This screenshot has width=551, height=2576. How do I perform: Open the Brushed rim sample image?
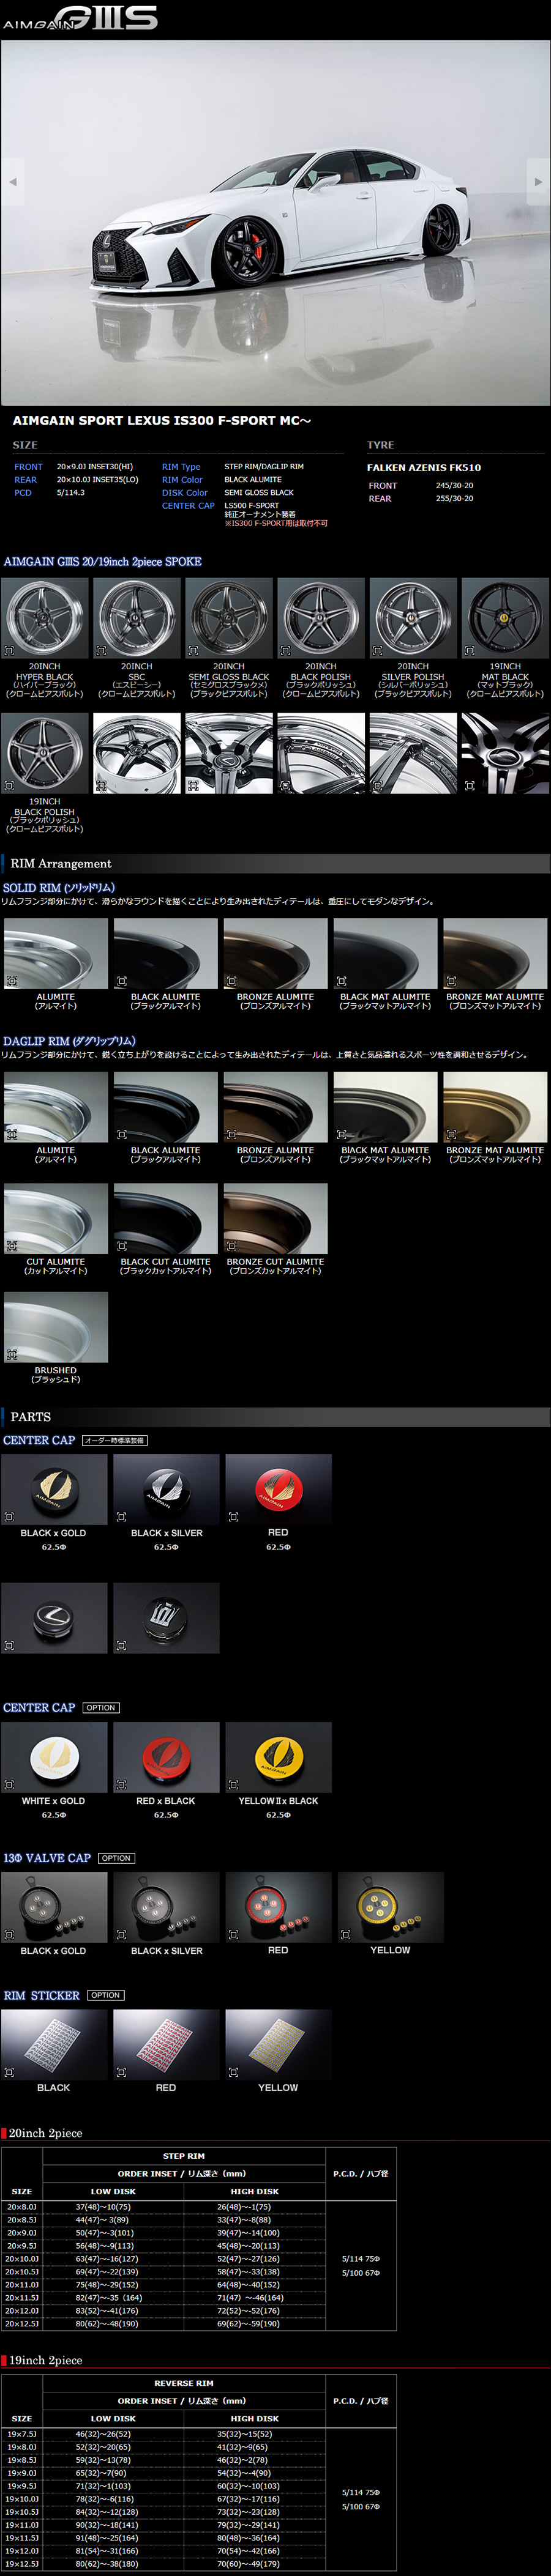point(56,1327)
